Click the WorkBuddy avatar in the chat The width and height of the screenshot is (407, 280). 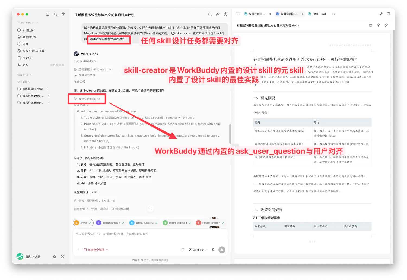(76, 54)
